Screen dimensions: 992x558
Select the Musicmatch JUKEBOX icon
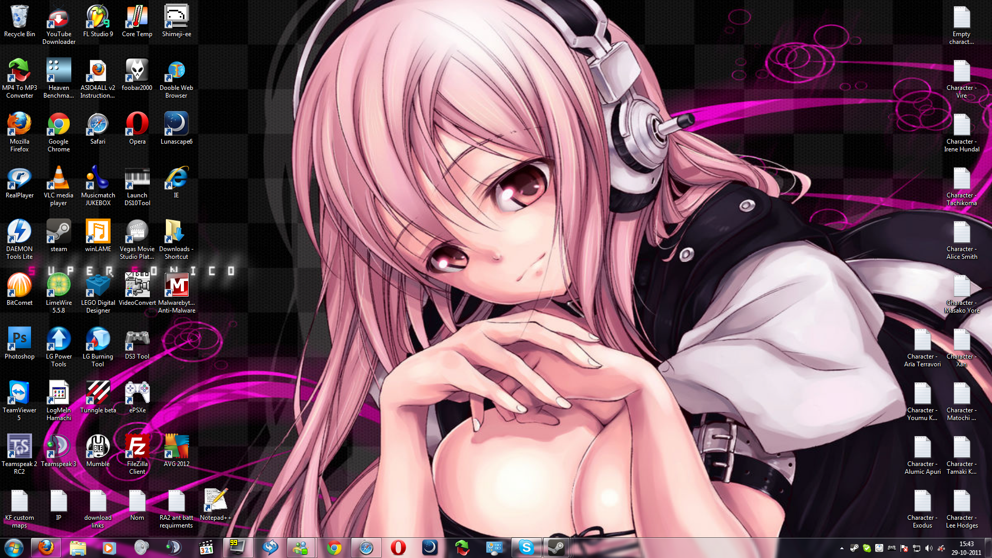pos(98,186)
